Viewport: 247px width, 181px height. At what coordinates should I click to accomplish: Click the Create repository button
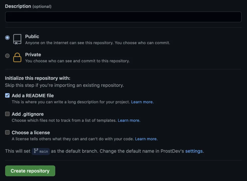[x=30, y=171]
